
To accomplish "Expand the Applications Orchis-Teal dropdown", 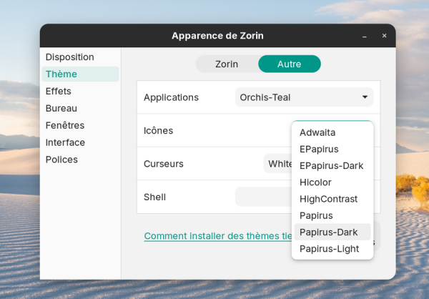I will pyautogui.click(x=304, y=97).
